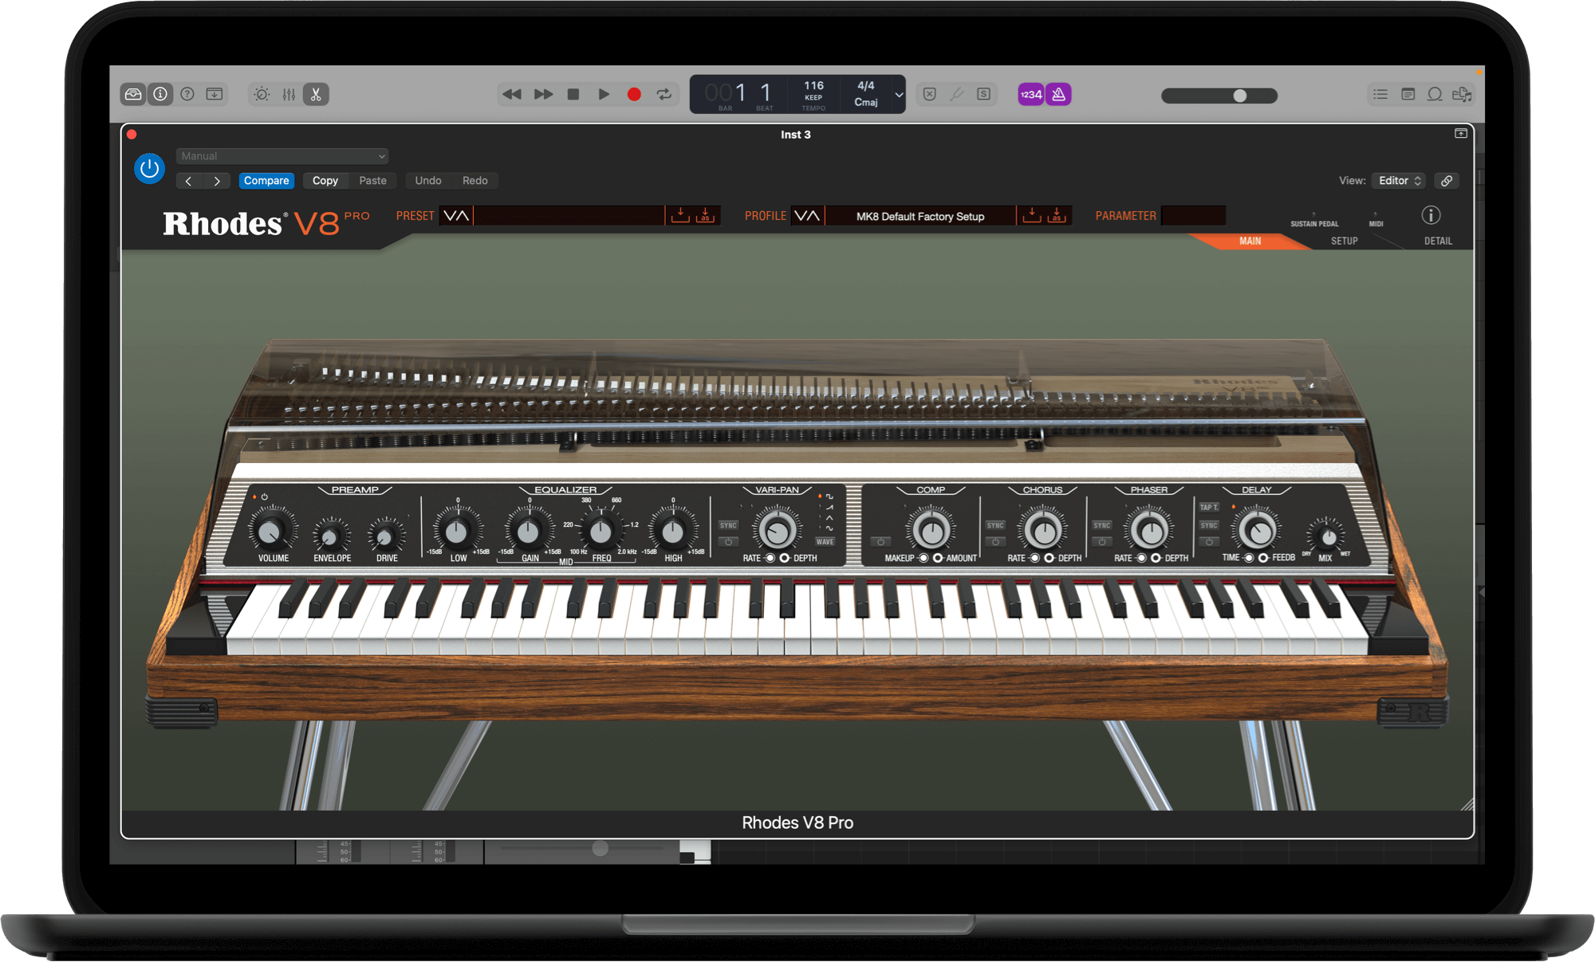The image size is (1595, 962).
Task: Click the Redo button
Action: pos(475,181)
